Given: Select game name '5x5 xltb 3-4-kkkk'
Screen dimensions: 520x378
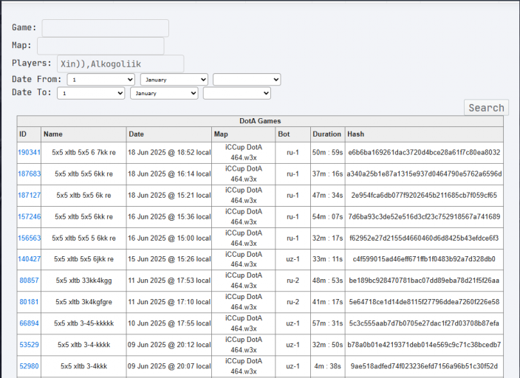Looking at the screenshot, I should [x=84, y=345].
